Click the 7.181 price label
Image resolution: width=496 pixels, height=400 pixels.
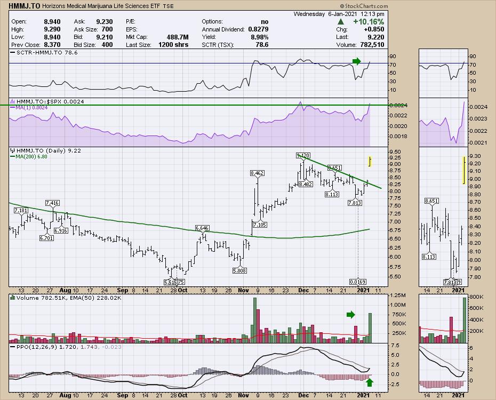coord(21,210)
